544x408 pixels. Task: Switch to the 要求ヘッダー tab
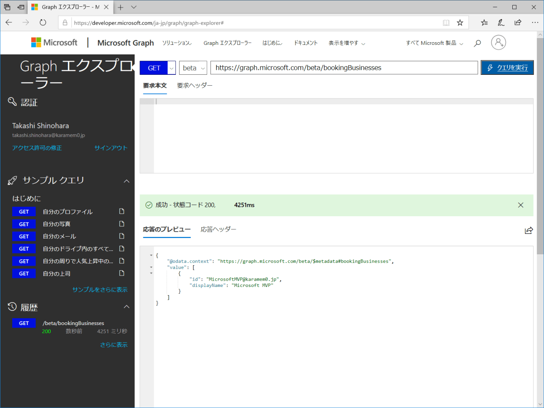[194, 85]
